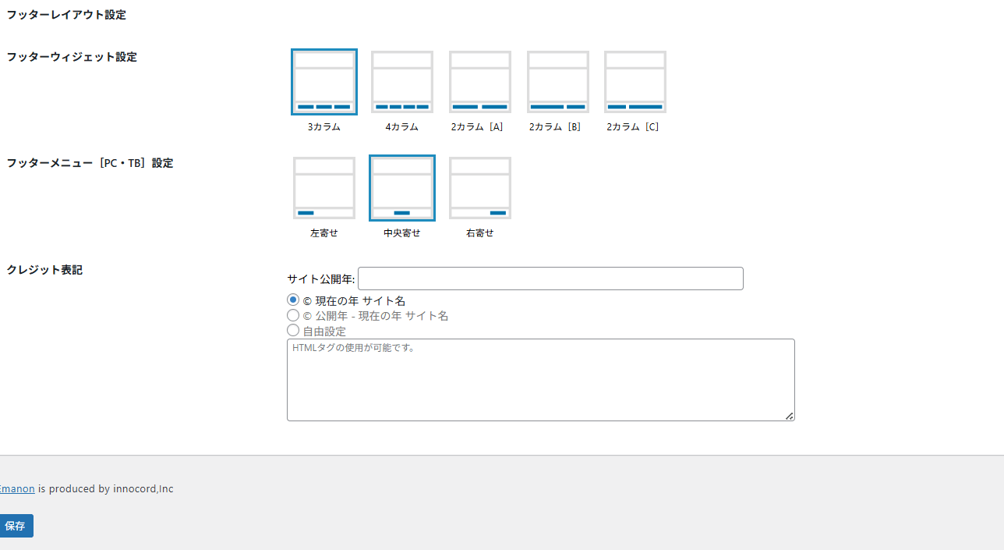Select the © 公開年 - 現在の年 サイト名 option
The width and height of the screenshot is (1004, 550).
[293, 314]
